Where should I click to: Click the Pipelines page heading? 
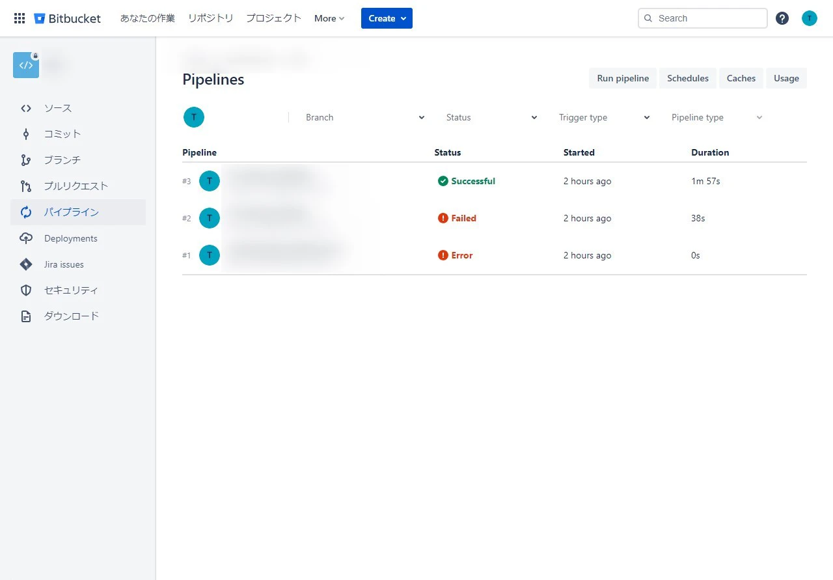pyautogui.click(x=213, y=79)
